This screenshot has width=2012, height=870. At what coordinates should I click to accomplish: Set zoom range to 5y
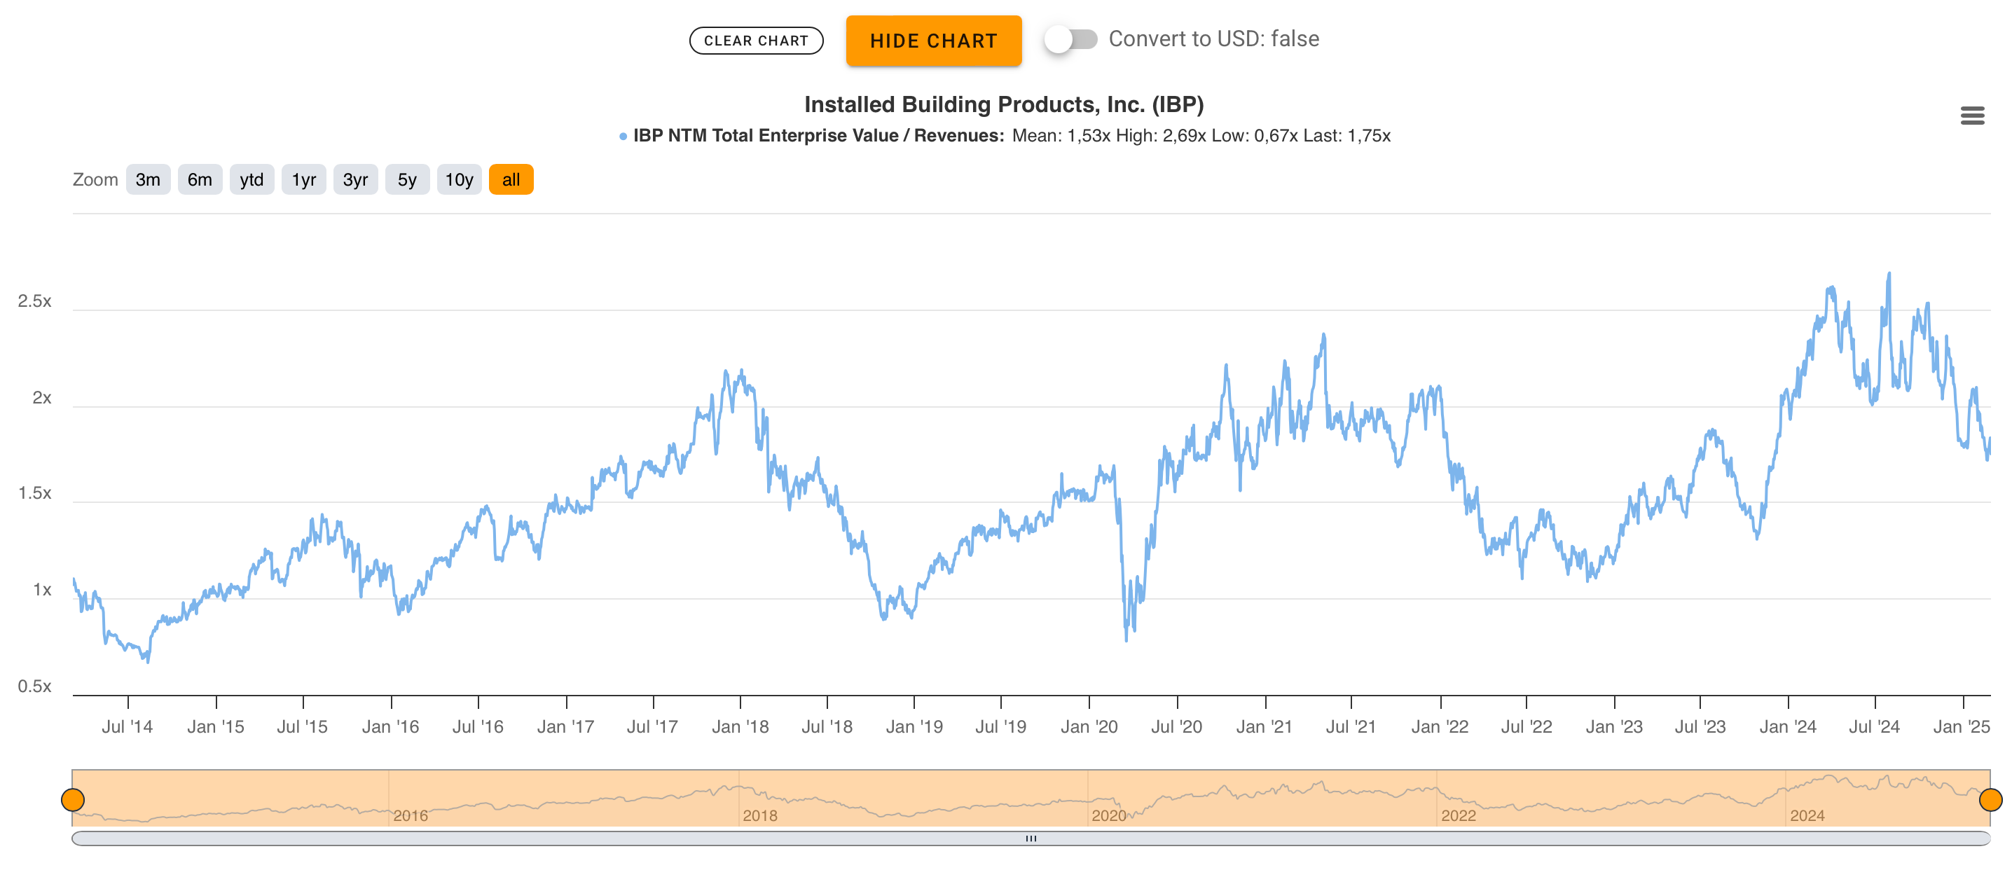tap(407, 179)
